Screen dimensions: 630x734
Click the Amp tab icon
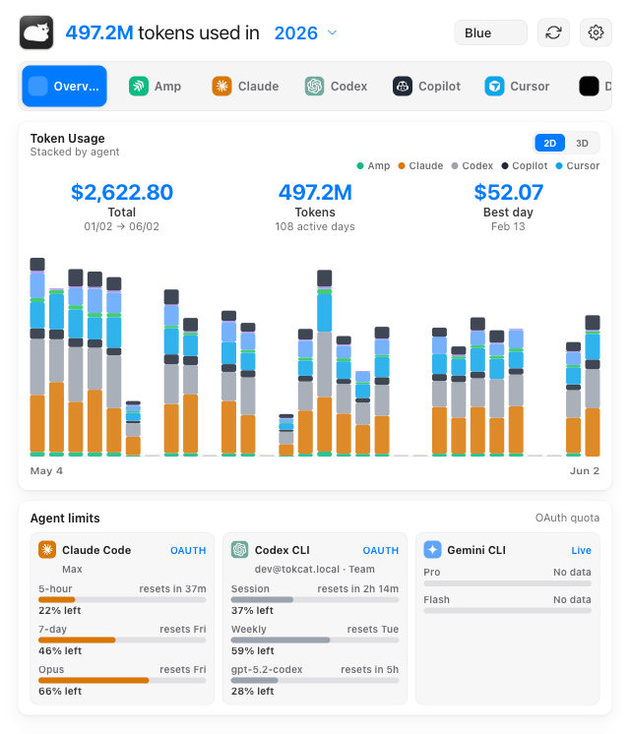pos(139,87)
